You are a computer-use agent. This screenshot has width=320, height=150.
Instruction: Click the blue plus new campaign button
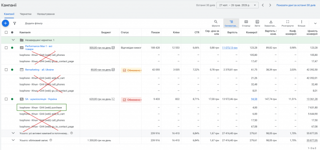coord(5,23)
